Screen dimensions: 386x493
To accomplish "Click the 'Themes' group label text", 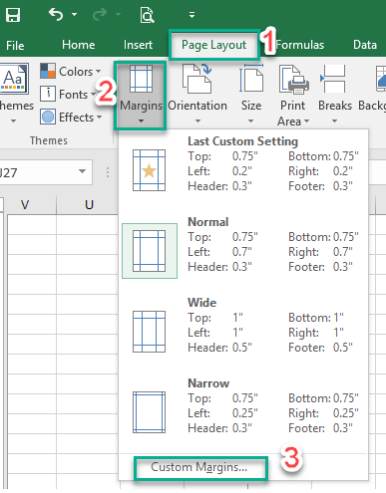I will point(49,140).
